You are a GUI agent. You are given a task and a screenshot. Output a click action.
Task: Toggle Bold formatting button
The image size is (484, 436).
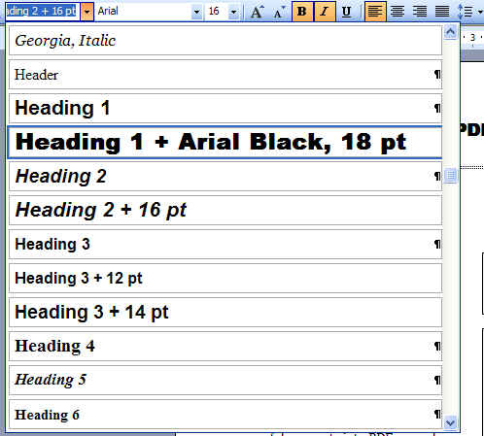(x=302, y=12)
